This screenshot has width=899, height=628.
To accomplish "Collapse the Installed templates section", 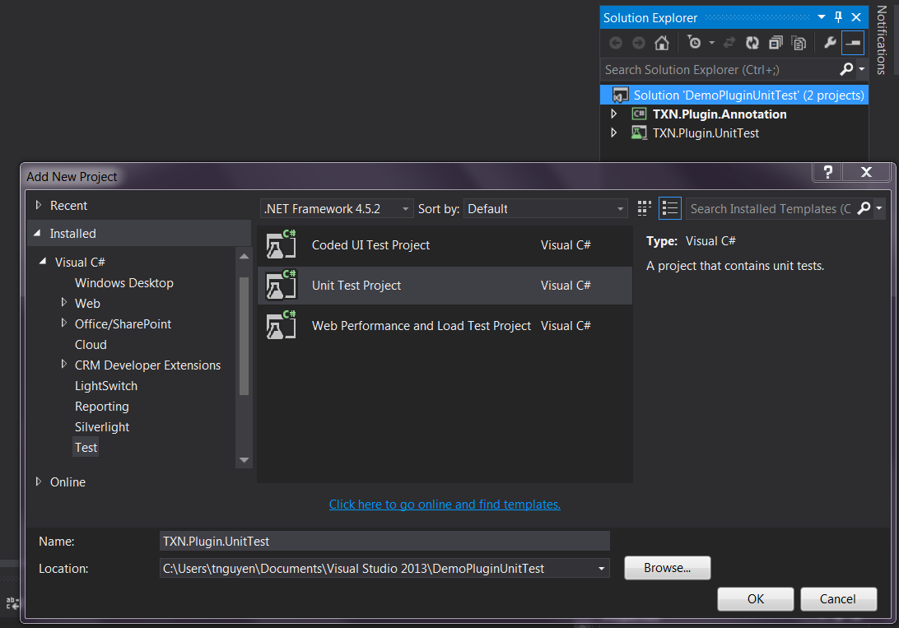I will click(x=37, y=233).
